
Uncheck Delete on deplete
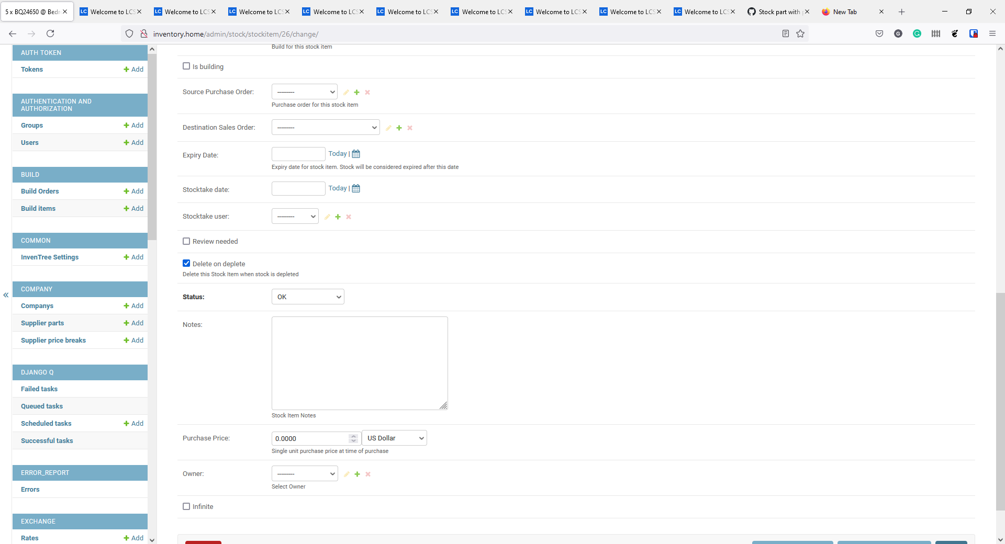tap(186, 263)
